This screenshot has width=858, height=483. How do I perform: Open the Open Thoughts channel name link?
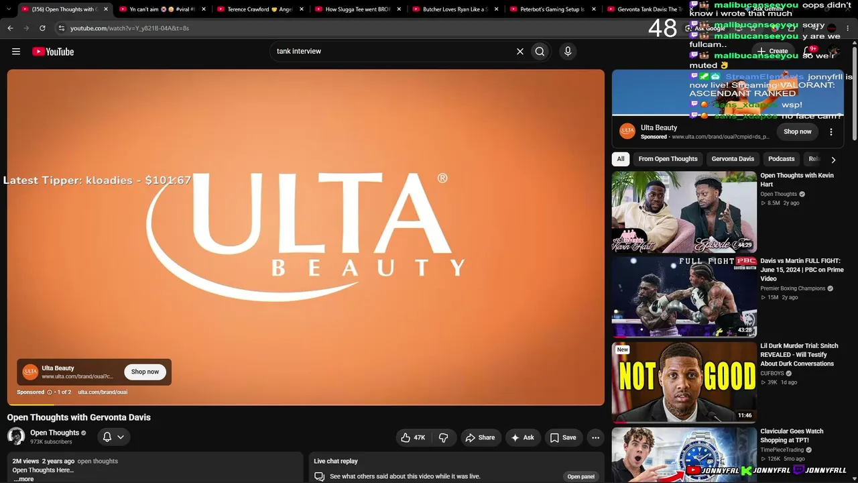[x=54, y=433]
